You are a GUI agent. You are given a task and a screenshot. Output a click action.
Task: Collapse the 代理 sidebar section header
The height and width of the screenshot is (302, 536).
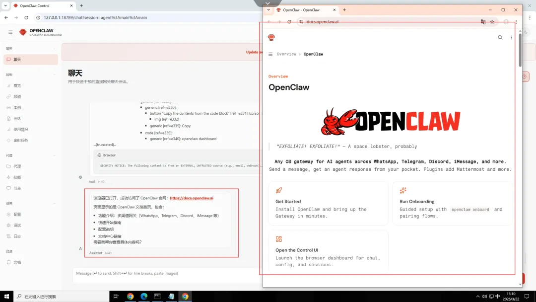[x=31, y=155]
